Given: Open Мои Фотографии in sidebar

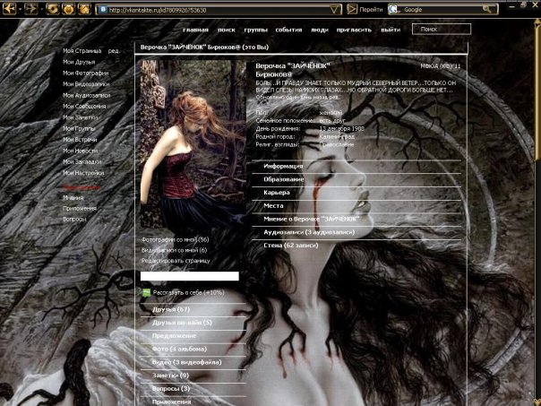Looking at the screenshot, I should tap(86, 73).
